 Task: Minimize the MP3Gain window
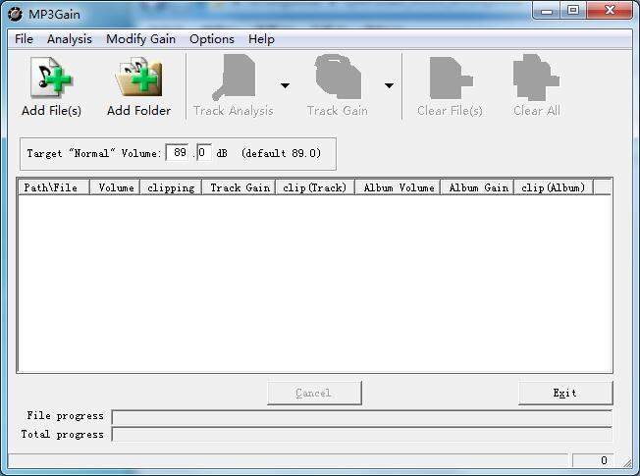pyautogui.click(x=547, y=11)
